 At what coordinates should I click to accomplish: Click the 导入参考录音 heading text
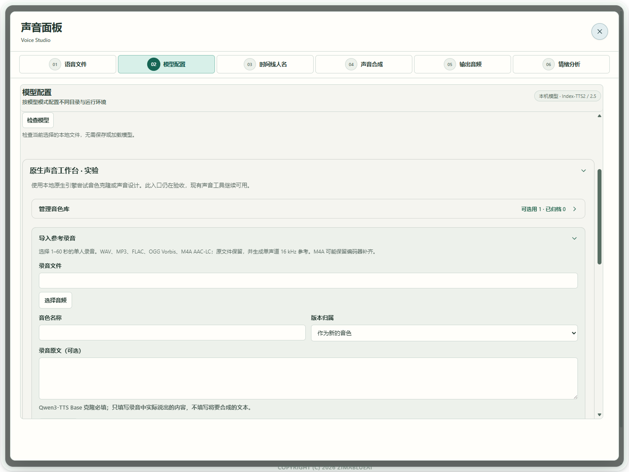pyautogui.click(x=57, y=238)
